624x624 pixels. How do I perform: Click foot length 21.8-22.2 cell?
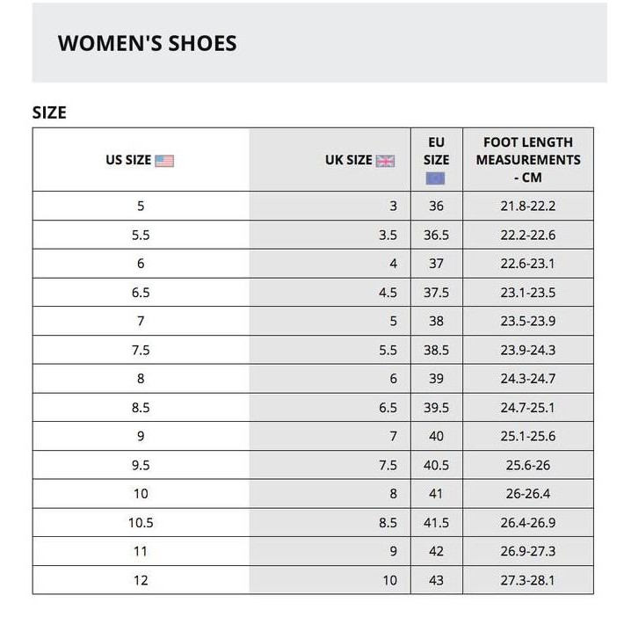528,207
